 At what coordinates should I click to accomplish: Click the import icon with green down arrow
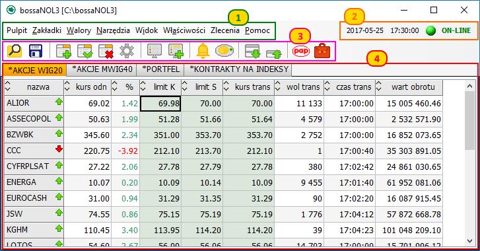252,51
